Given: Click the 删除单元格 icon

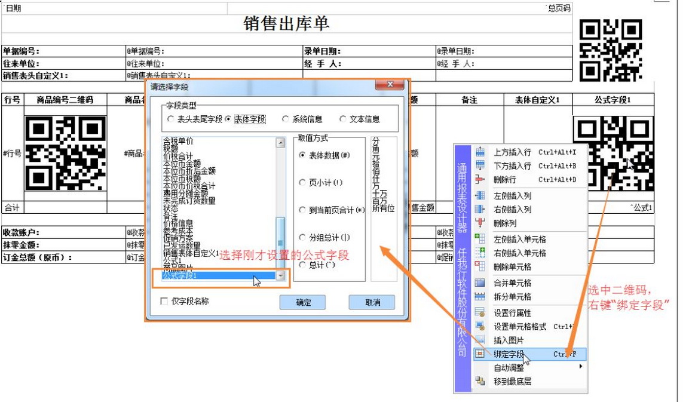Looking at the screenshot, I should click(x=480, y=267).
